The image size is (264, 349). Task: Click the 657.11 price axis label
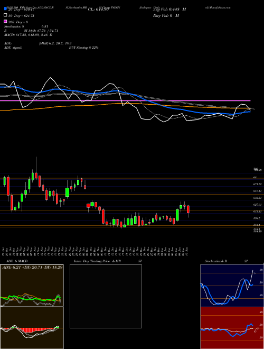(258, 191)
